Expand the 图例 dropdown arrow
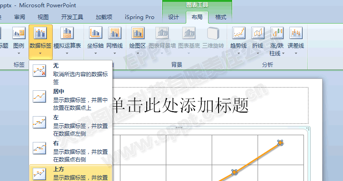The width and height of the screenshot is (343, 181). click(19, 53)
